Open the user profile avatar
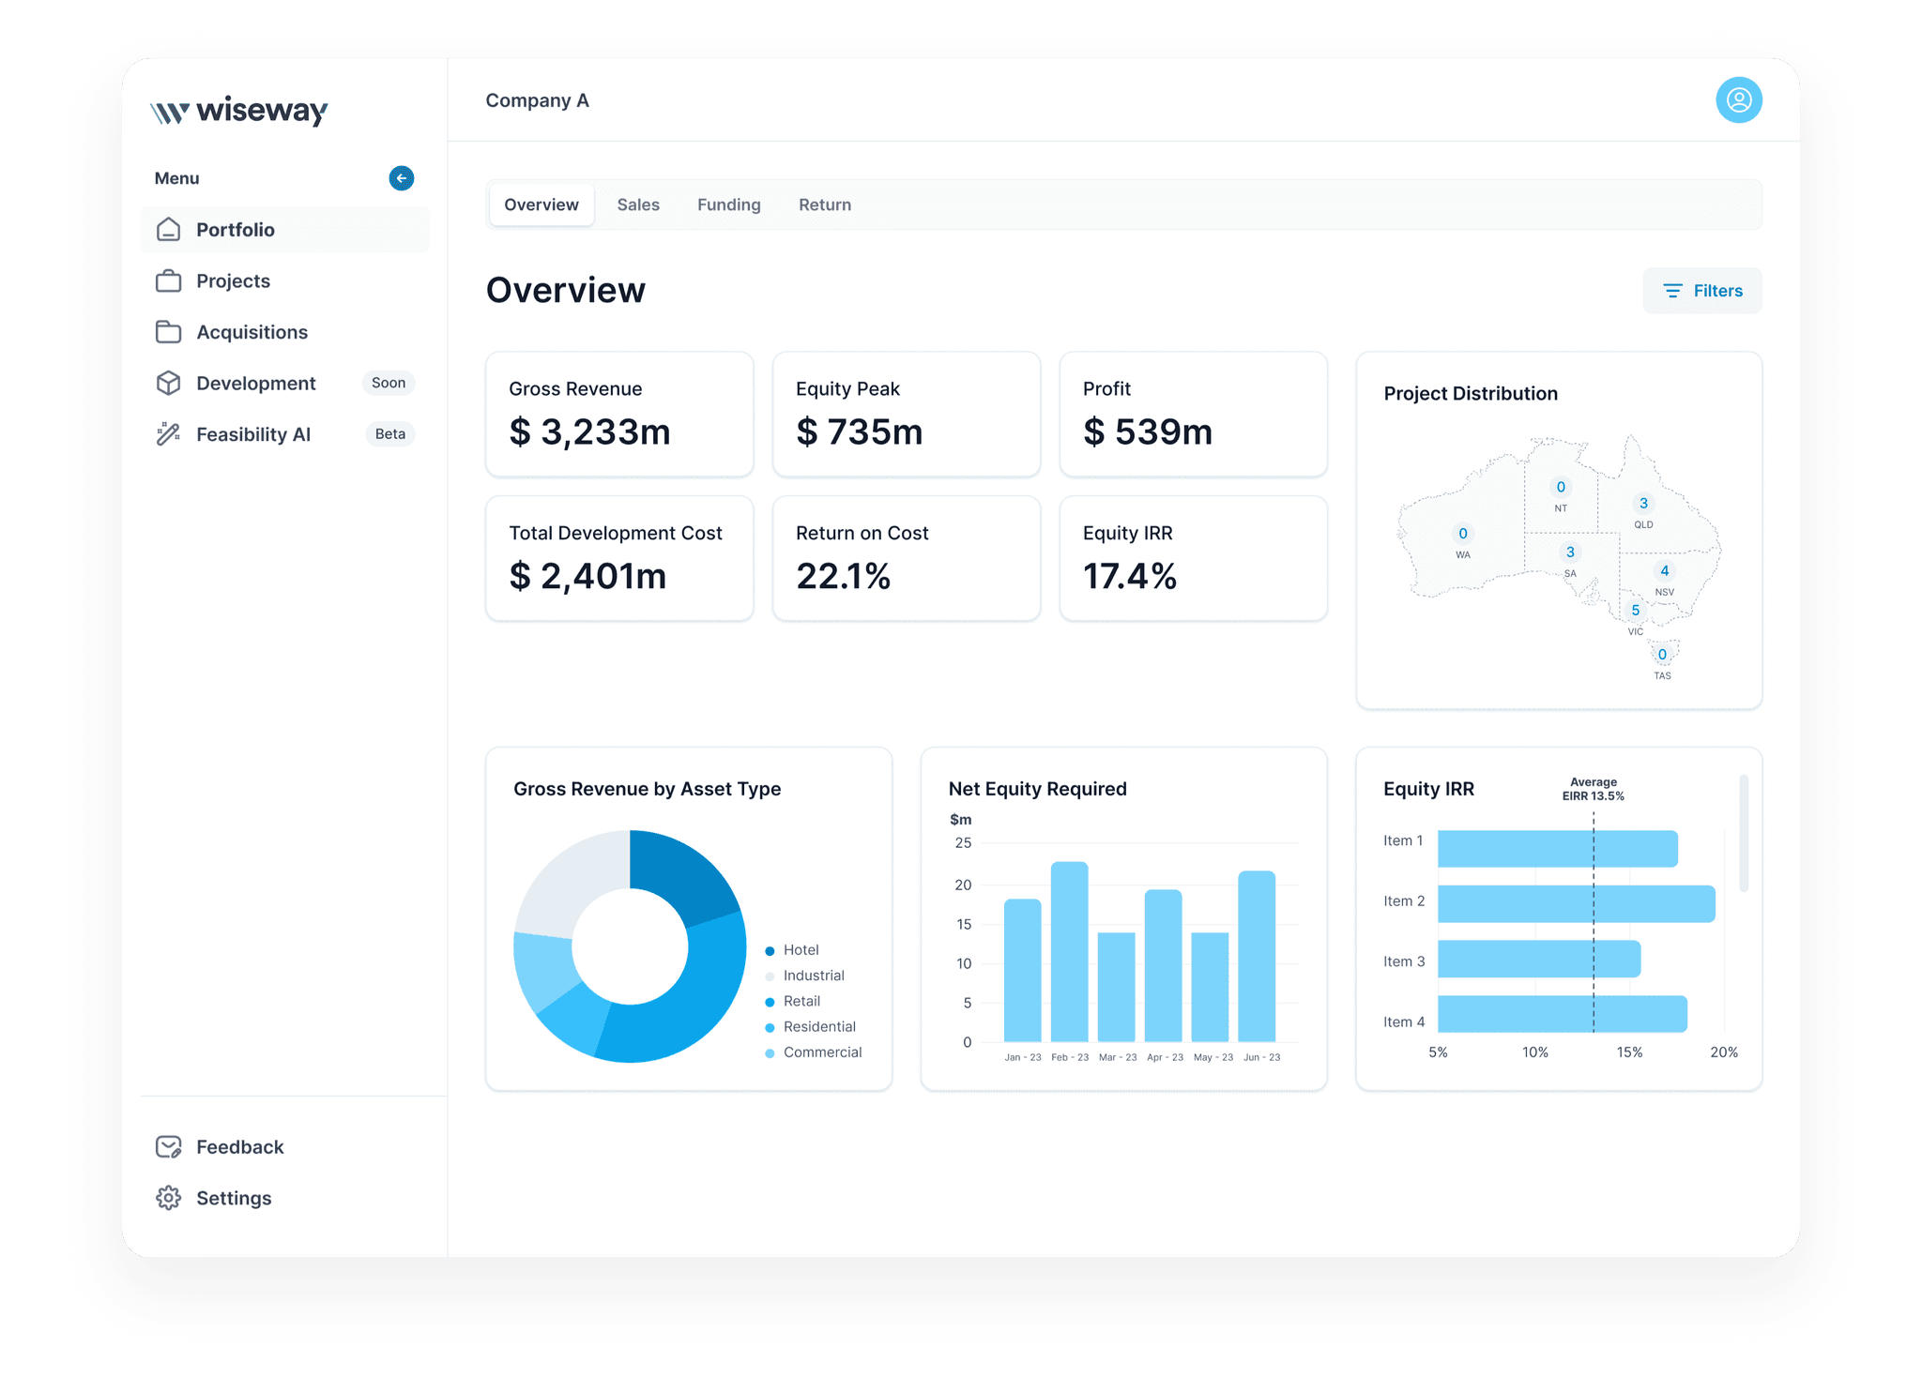Image resolution: width=1922 pixels, height=1377 pixels. click(x=1739, y=100)
